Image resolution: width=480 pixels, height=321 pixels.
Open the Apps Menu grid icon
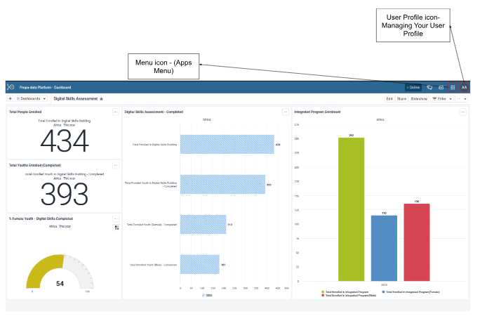[x=453, y=88]
